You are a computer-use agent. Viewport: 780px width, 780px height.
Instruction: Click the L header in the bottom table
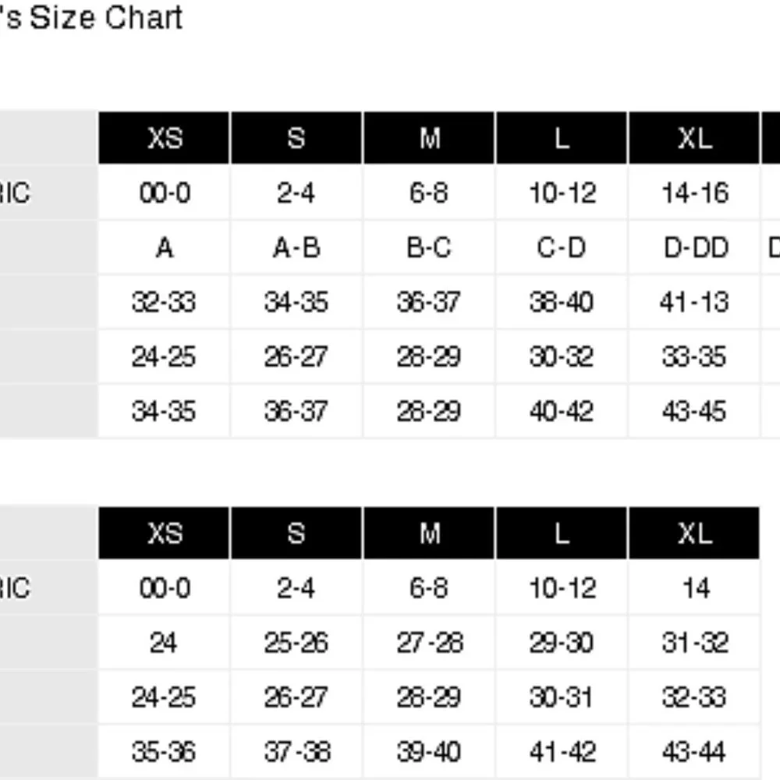click(562, 534)
